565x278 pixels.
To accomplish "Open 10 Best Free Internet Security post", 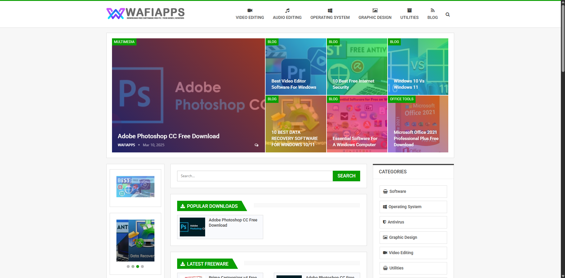I will tap(353, 84).
